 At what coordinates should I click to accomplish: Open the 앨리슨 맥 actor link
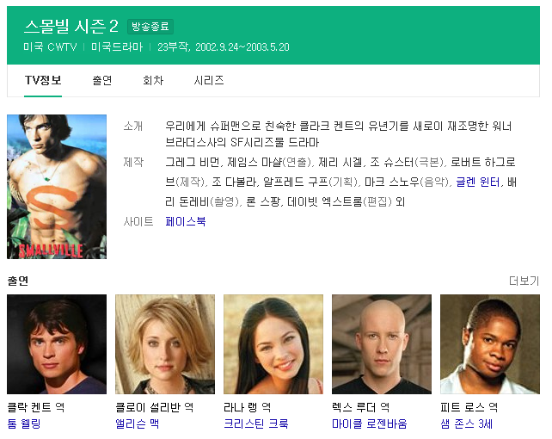point(138,424)
